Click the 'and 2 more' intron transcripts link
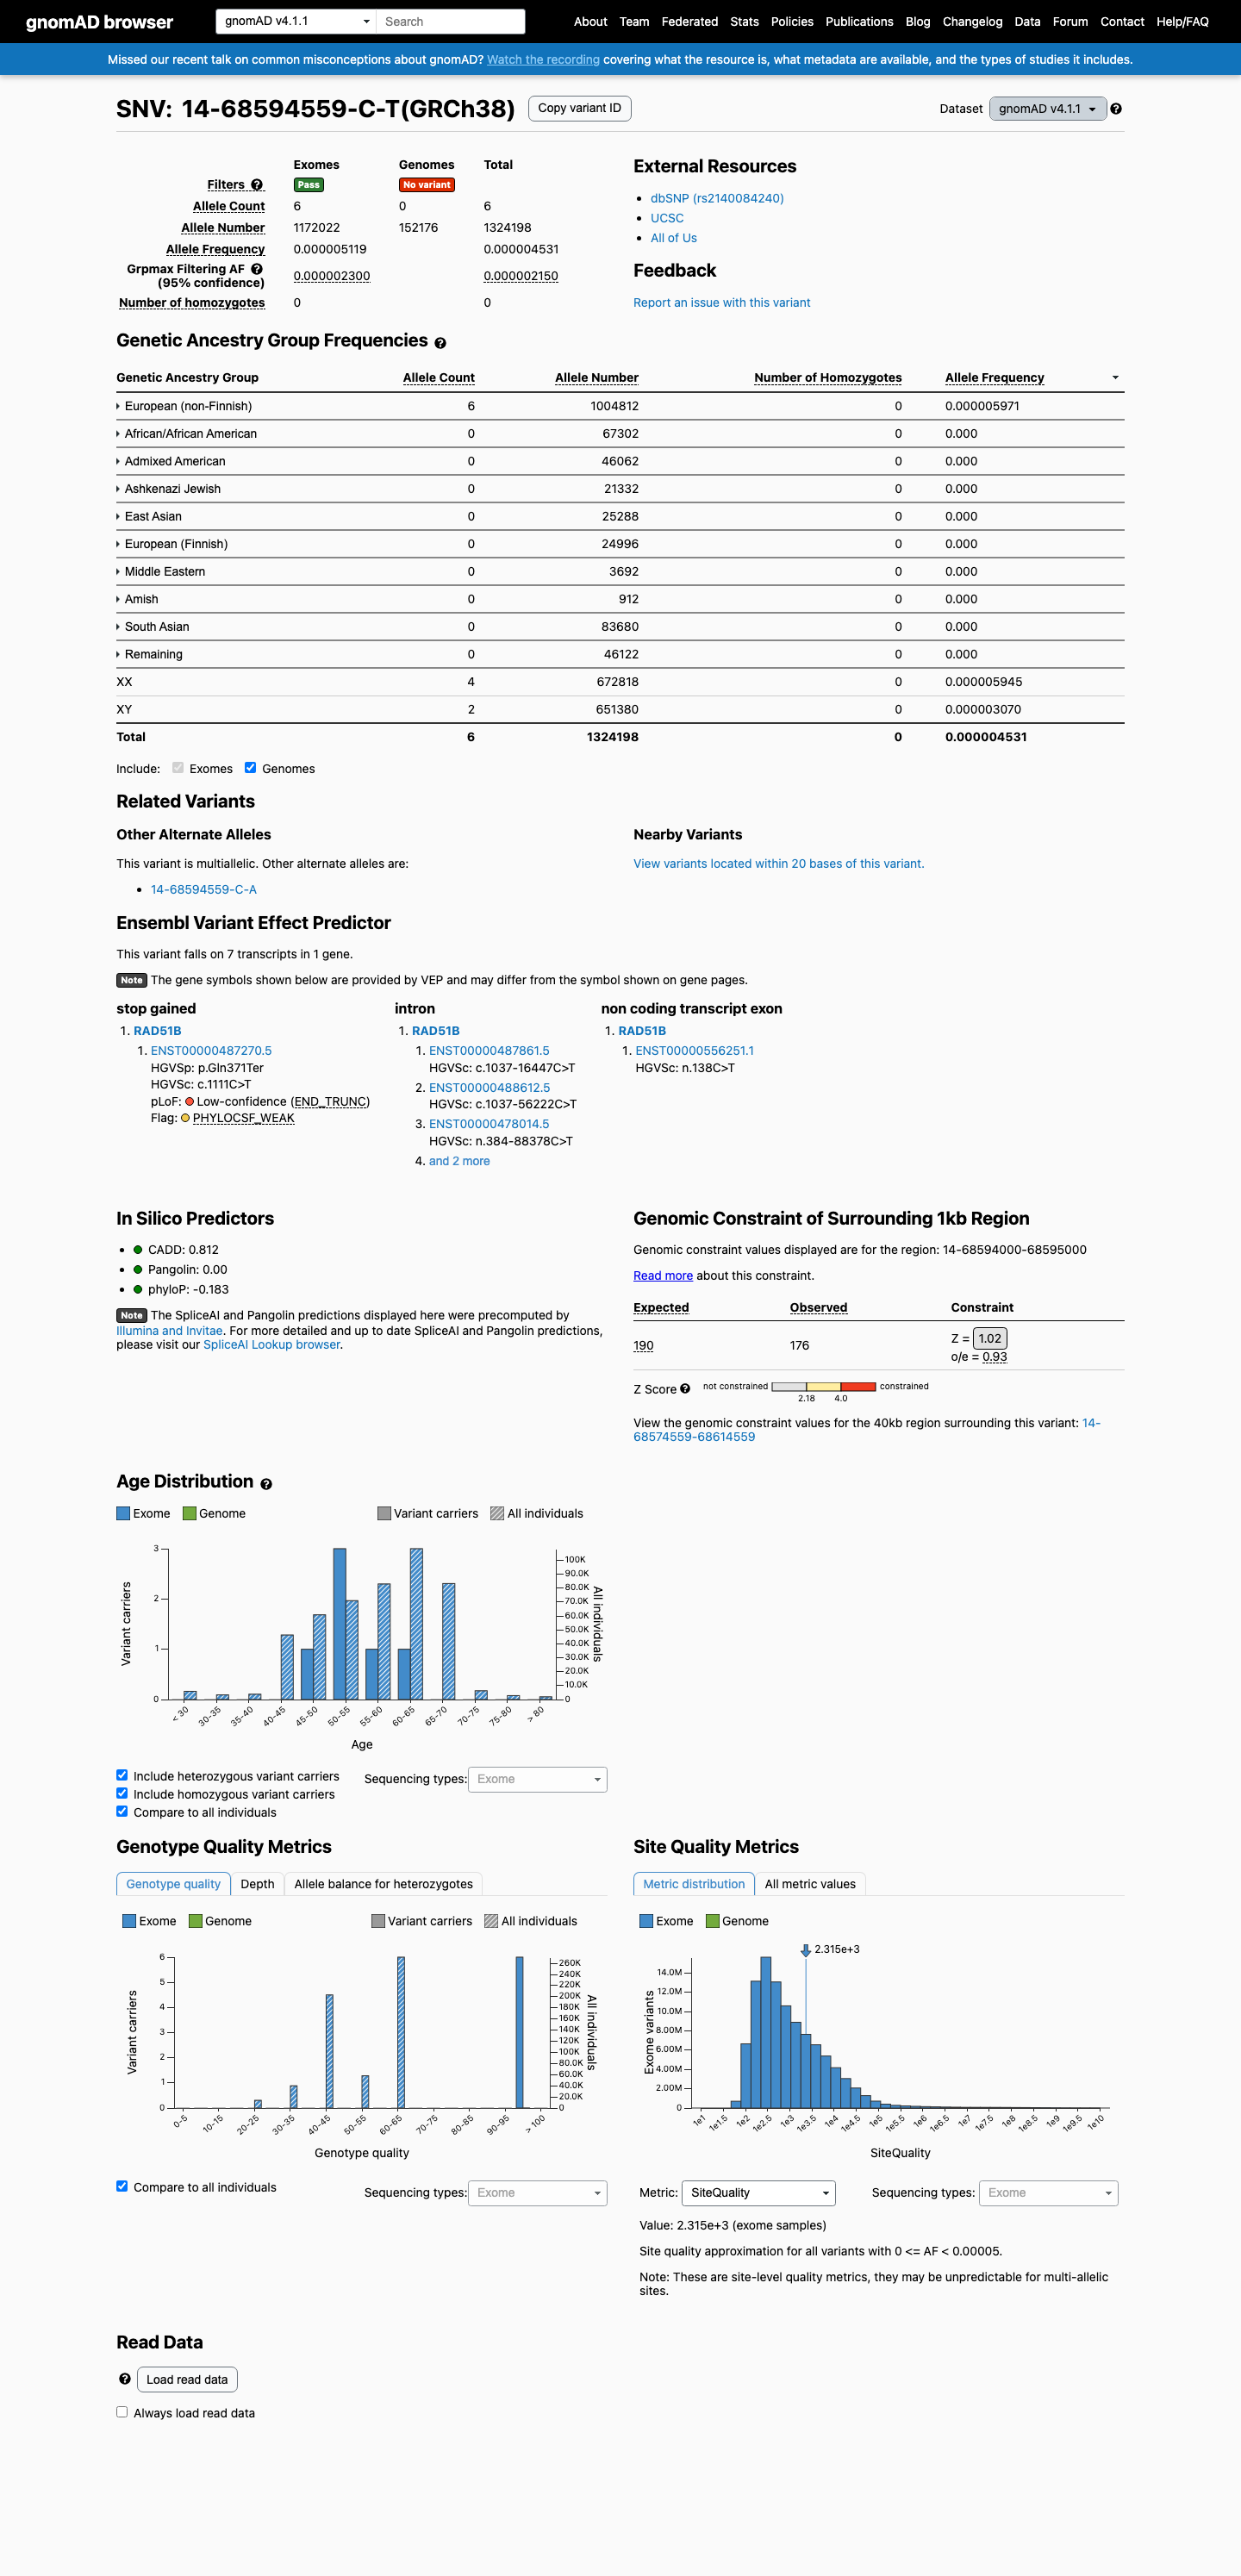This screenshot has width=1241, height=2576. [x=459, y=1161]
